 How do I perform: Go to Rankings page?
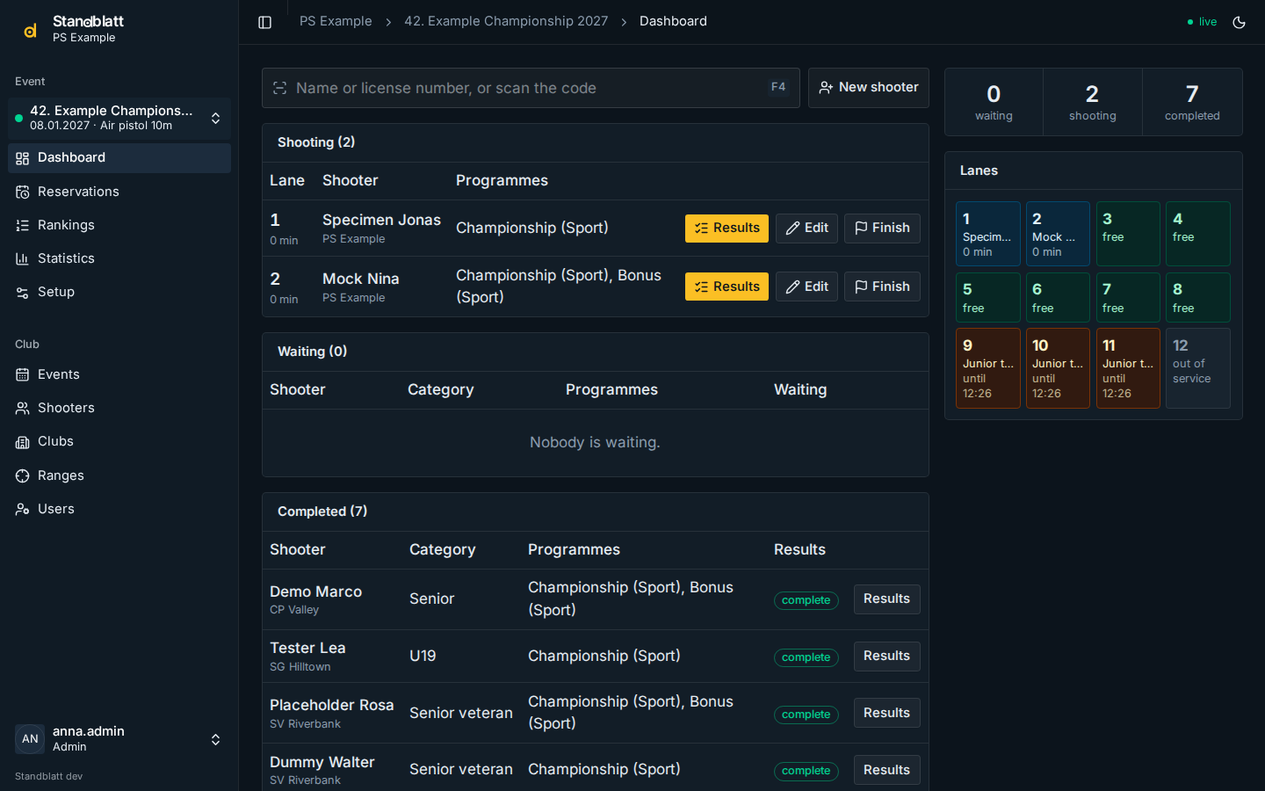(119, 225)
